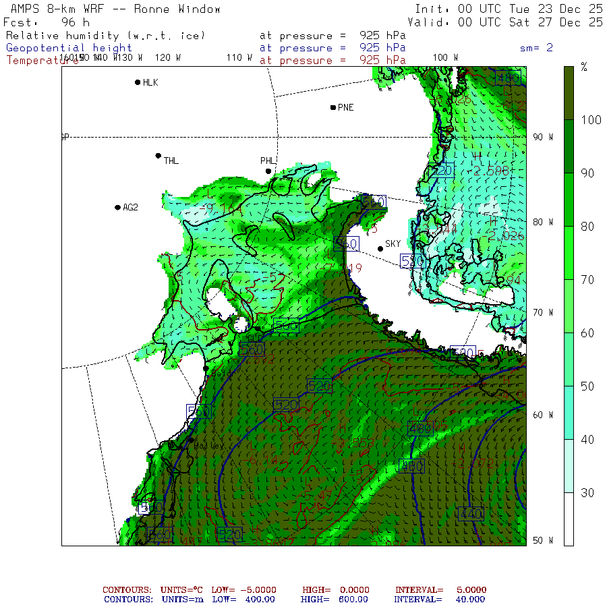Click the red '+2.072' temperature high value
The width and height of the screenshot is (607, 607).
tap(473, 463)
